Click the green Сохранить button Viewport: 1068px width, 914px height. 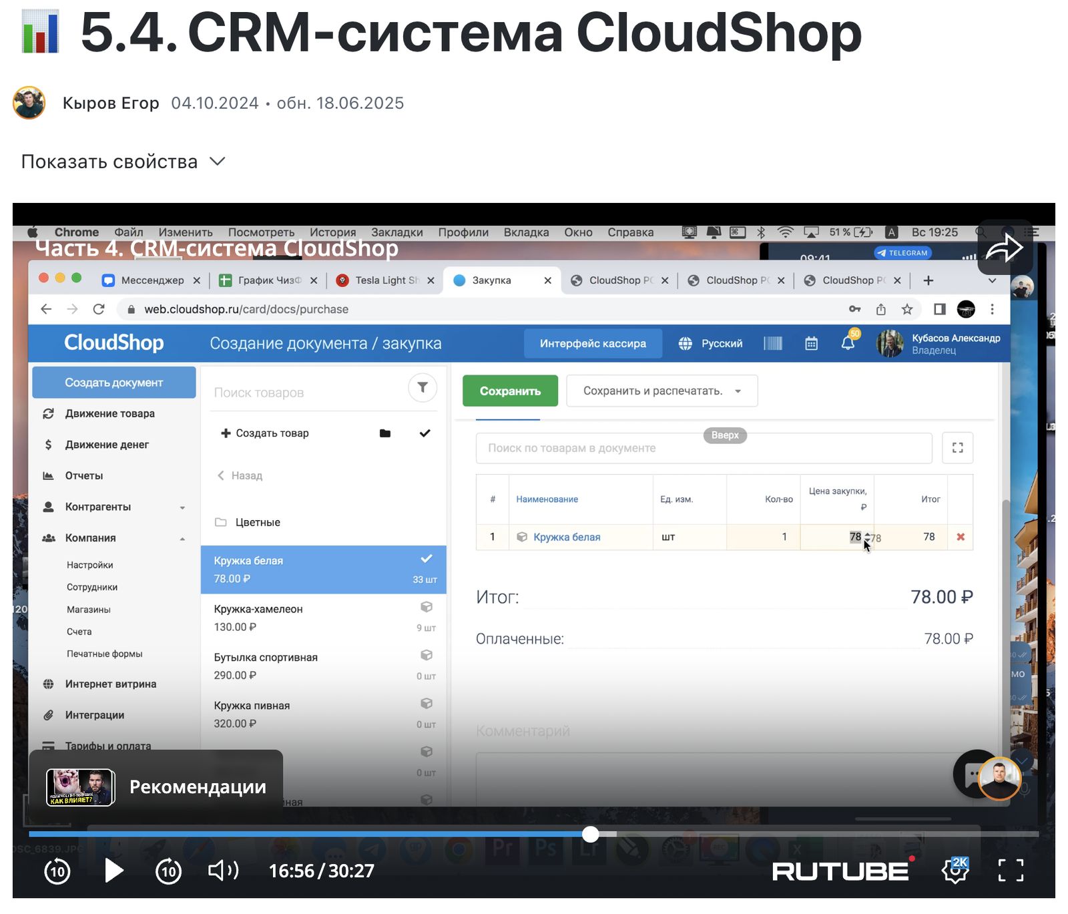(510, 391)
